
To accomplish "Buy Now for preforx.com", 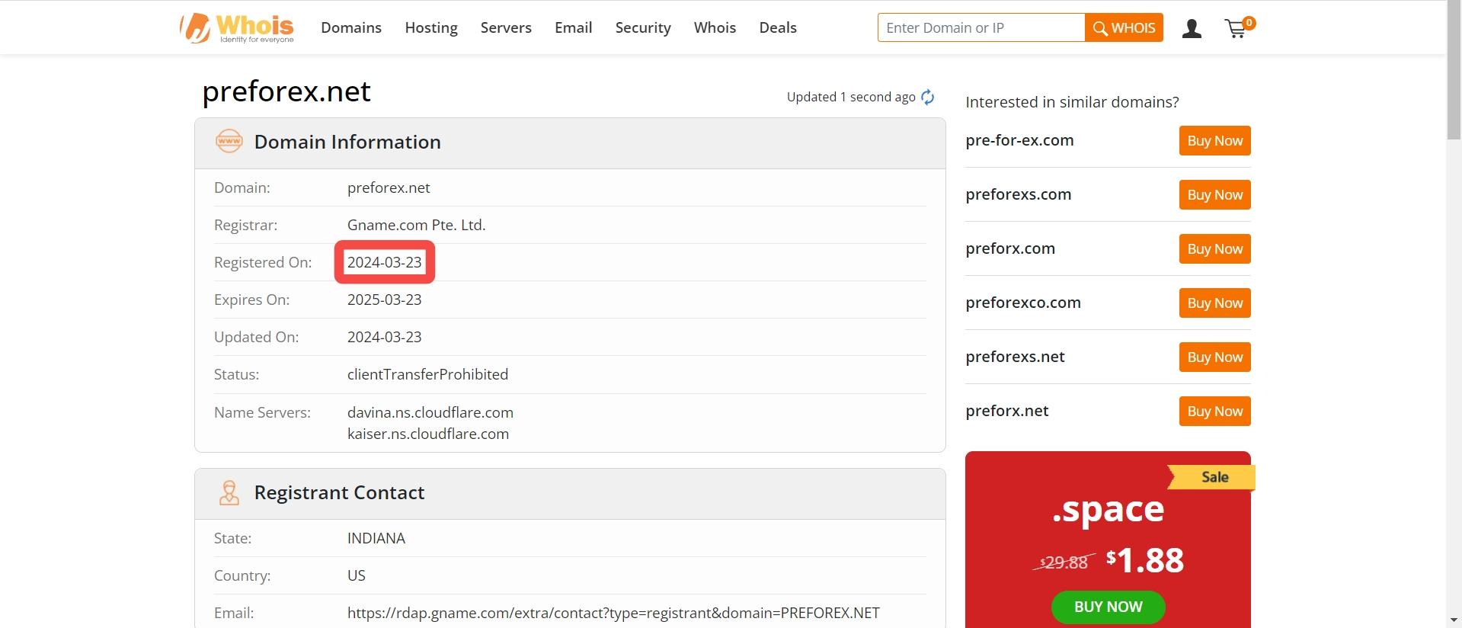I will click(1214, 248).
